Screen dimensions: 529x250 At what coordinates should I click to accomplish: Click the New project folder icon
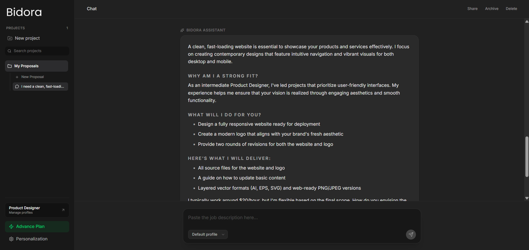10,38
